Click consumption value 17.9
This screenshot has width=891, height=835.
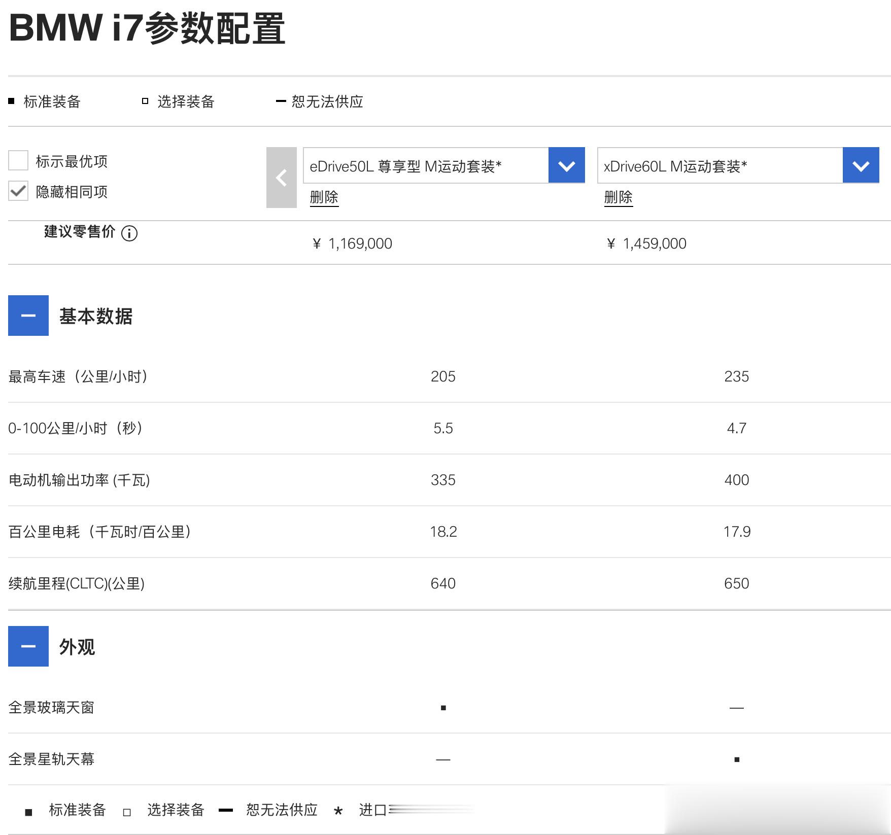pos(737,532)
